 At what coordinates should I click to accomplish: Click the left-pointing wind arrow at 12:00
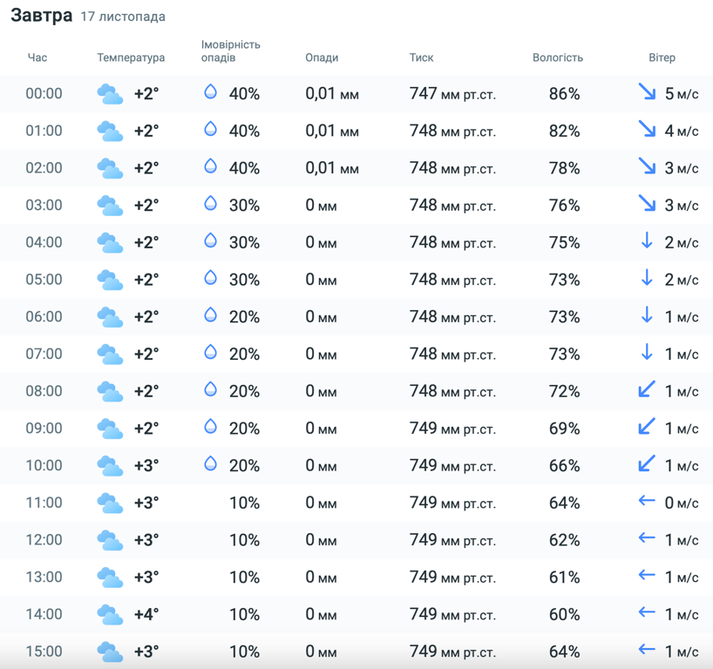point(647,538)
